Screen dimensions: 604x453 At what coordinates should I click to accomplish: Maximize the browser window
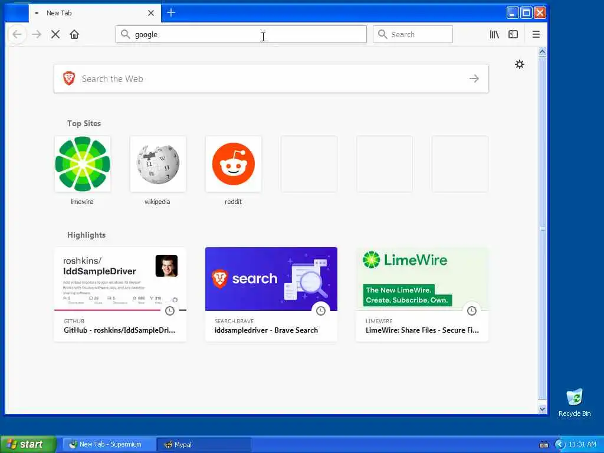coord(526,13)
